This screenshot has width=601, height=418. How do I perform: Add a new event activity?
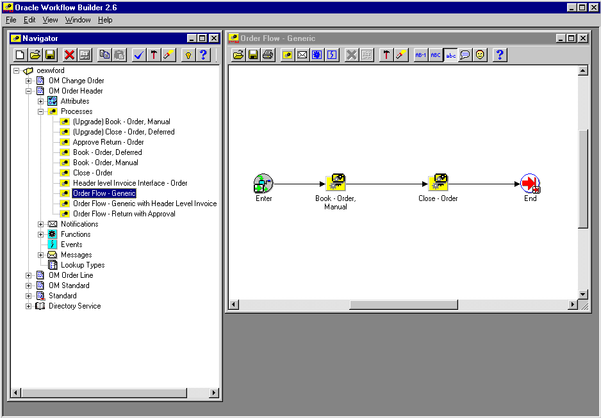click(332, 55)
